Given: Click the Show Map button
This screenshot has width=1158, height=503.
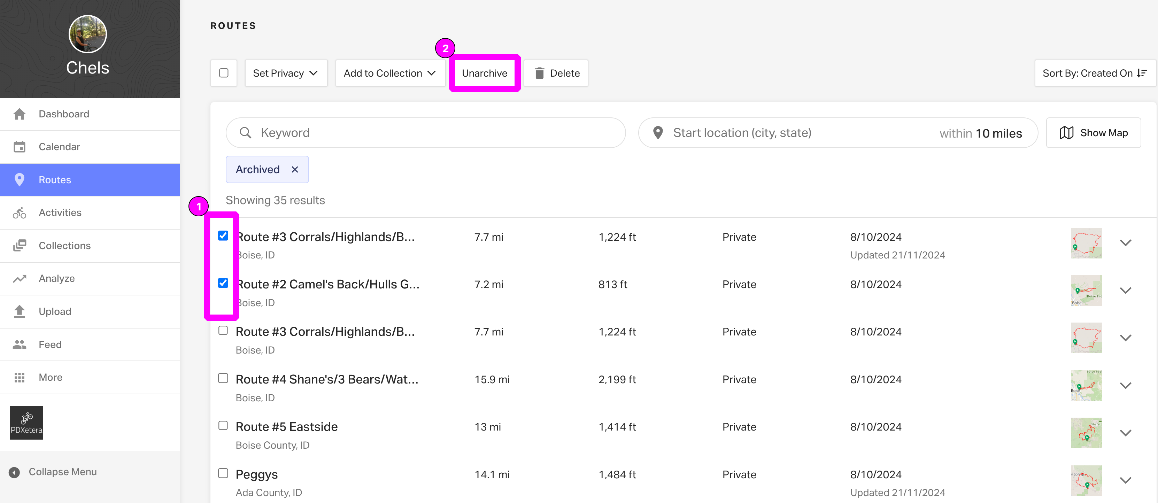Looking at the screenshot, I should (1093, 133).
